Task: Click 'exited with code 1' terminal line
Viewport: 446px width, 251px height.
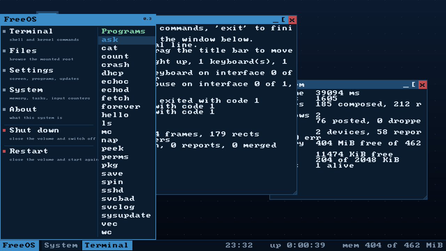Action: click(x=209, y=100)
